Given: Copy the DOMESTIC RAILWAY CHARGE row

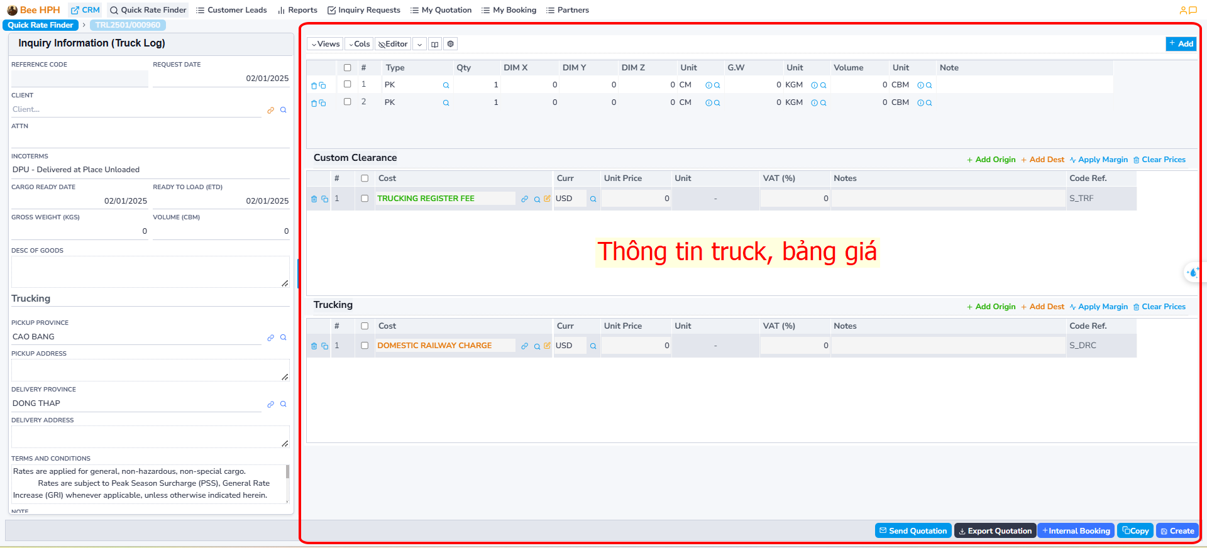Looking at the screenshot, I should pyautogui.click(x=325, y=346).
